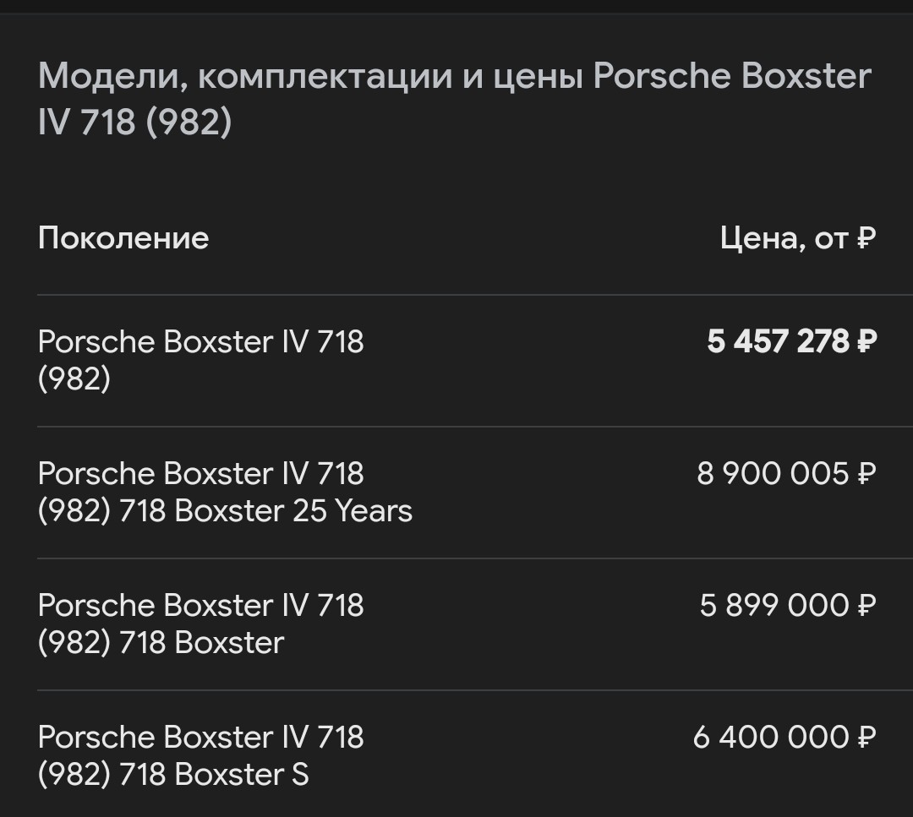Image resolution: width=913 pixels, height=817 pixels.
Task: Click the ruble sign after 5 899 000
Action: (x=867, y=606)
